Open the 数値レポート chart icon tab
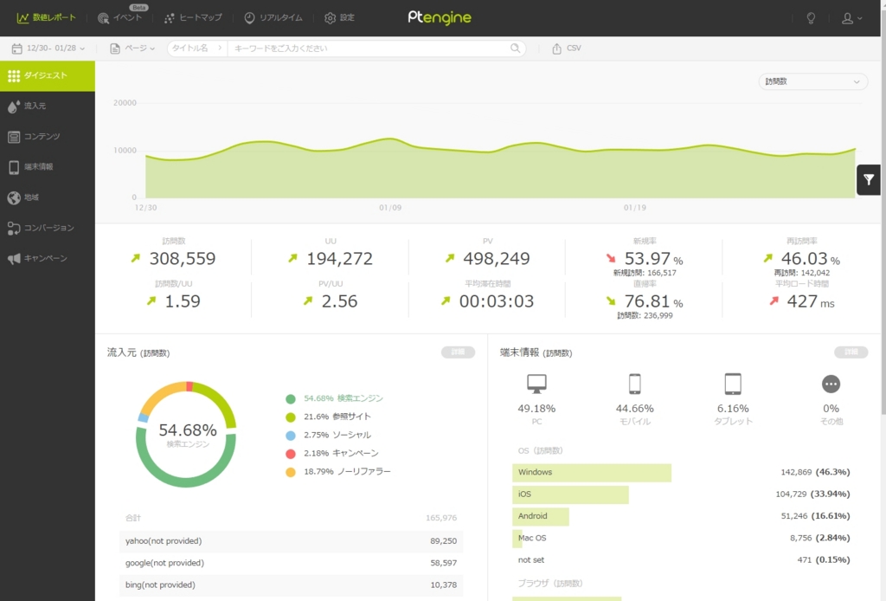Screen dimensions: 886x601 tap(46, 17)
